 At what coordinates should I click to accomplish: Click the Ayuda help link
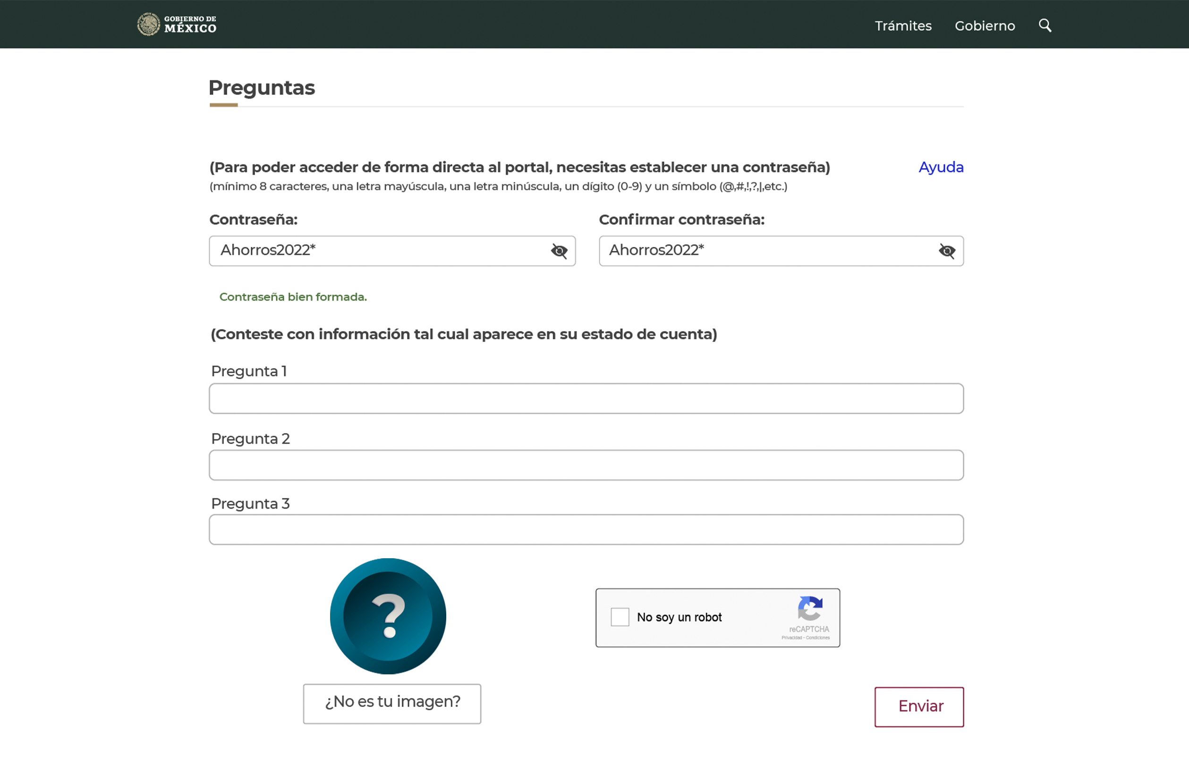click(940, 167)
